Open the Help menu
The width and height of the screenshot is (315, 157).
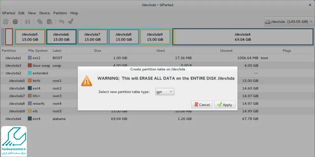click(x=74, y=13)
